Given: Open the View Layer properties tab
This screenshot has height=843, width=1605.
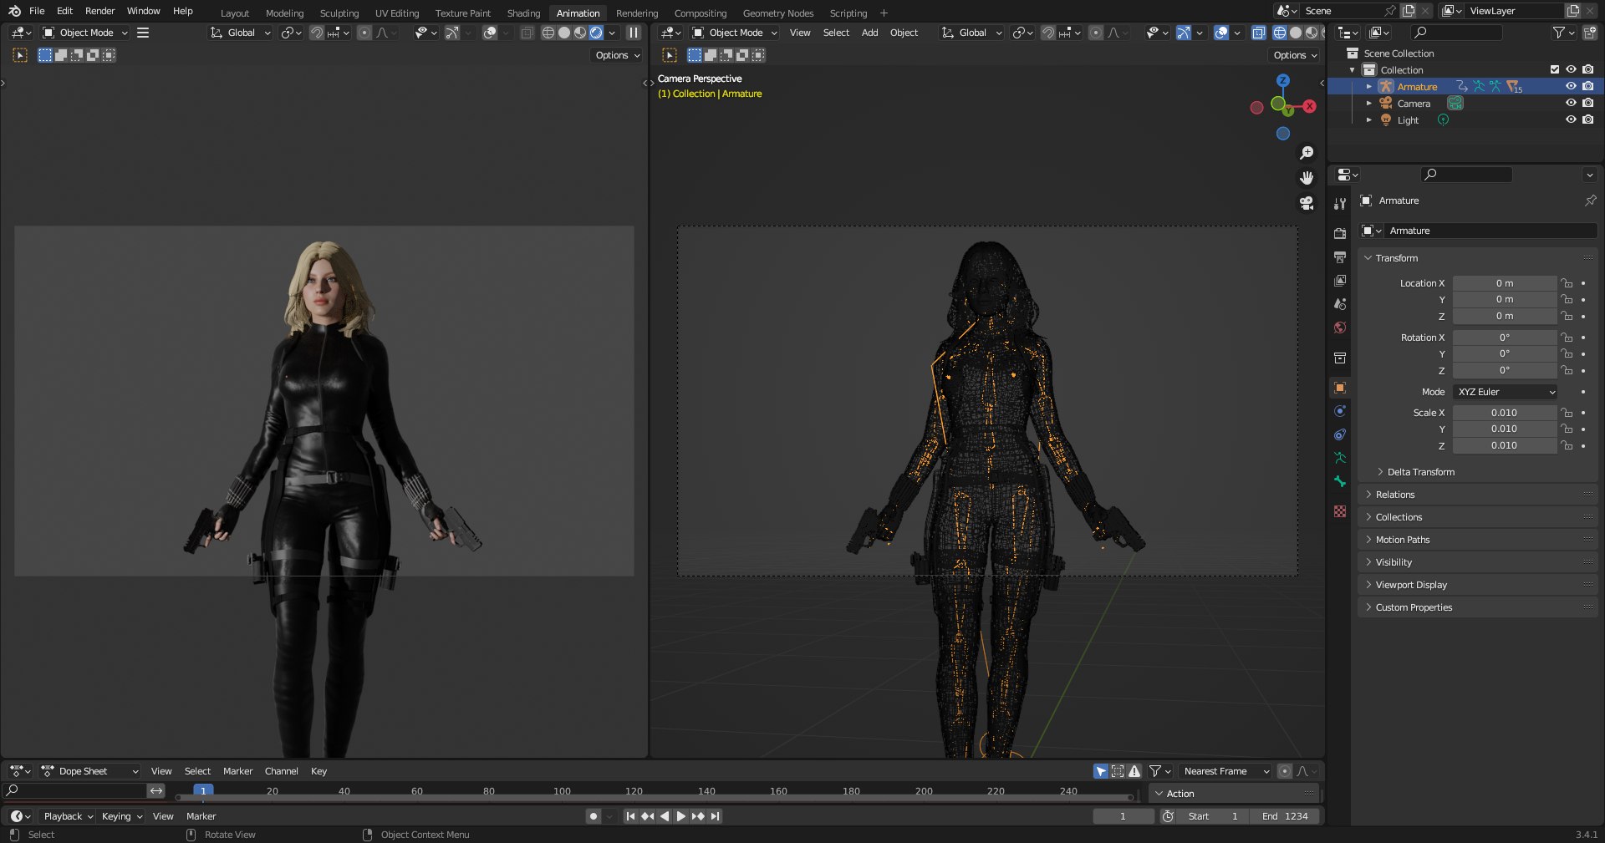Looking at the screenshot, I should coord(1340,281).
